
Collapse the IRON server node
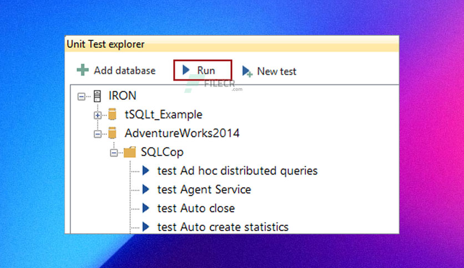pos(81,96)
